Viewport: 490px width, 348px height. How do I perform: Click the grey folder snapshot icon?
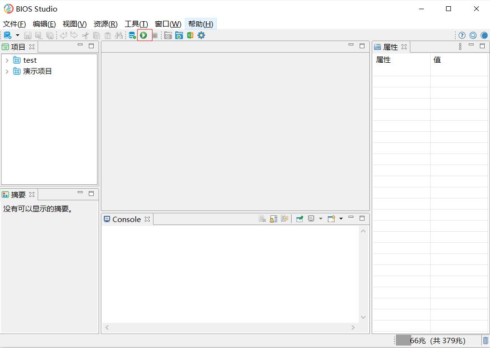[168, 35]
